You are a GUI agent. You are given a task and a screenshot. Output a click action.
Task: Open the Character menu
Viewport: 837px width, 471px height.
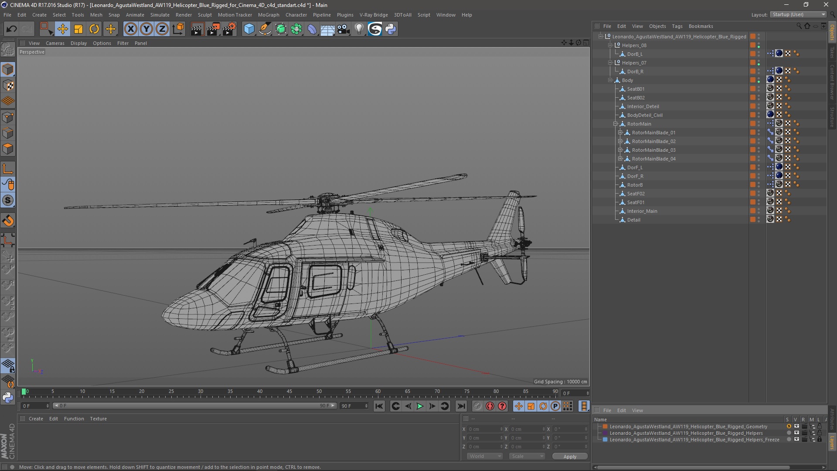[x=296, y=15]
